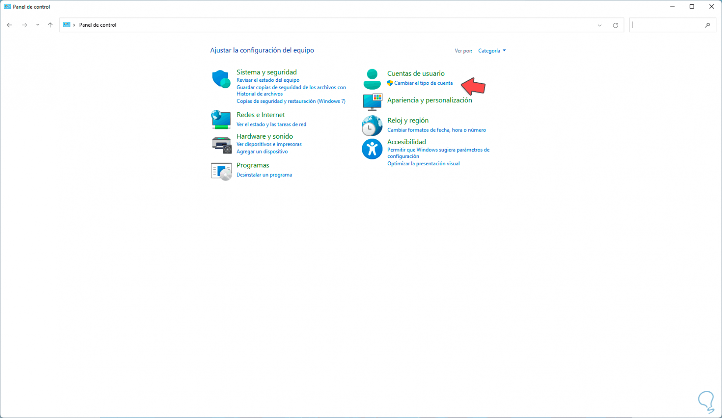722x418 pixels.
Task: Click the Redes e Internet globe icon
Action: [x=221, y=119]
